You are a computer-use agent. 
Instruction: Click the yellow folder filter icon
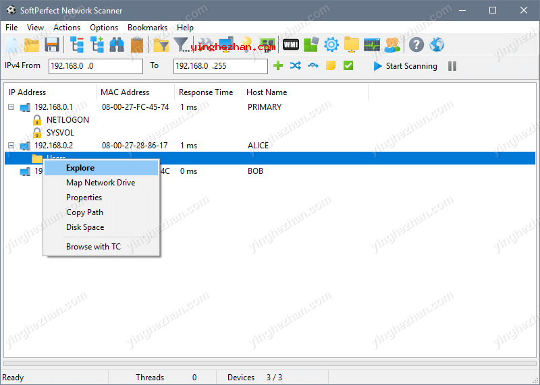pos(161,45)
